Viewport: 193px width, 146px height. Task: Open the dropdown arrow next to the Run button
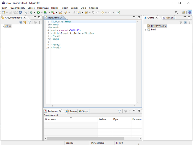pos(42,12)
